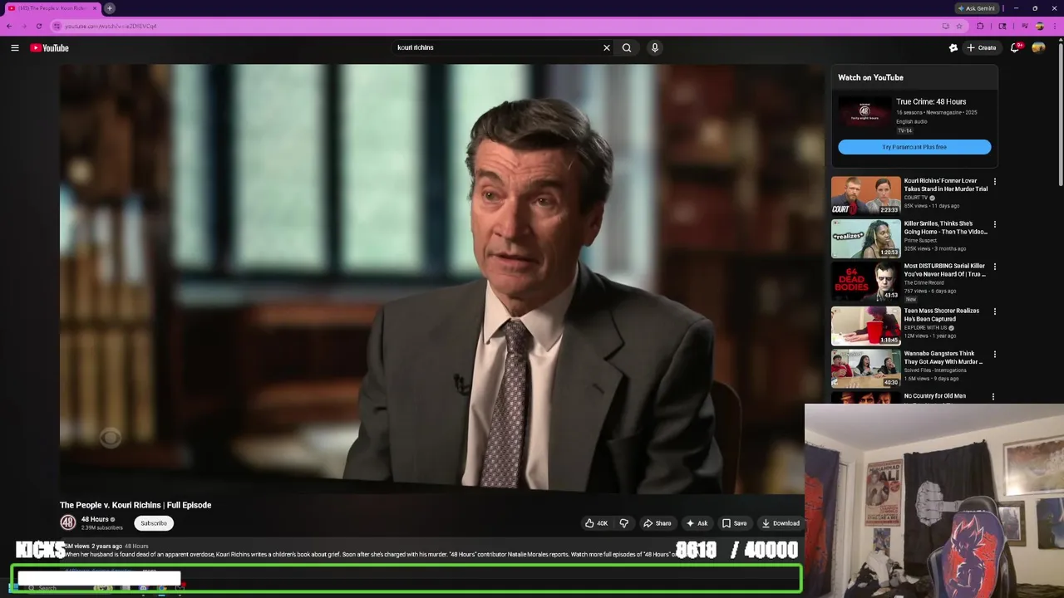Open Killer Smiles video thumbnail

tap(866, 238)
